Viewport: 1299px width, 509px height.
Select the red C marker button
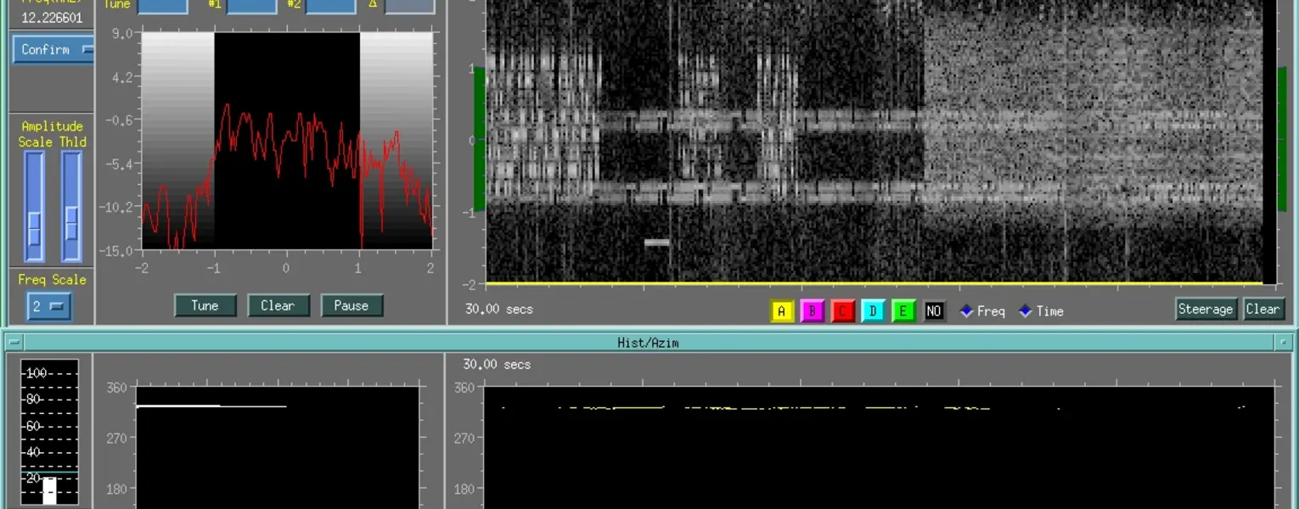coord(842,311)
